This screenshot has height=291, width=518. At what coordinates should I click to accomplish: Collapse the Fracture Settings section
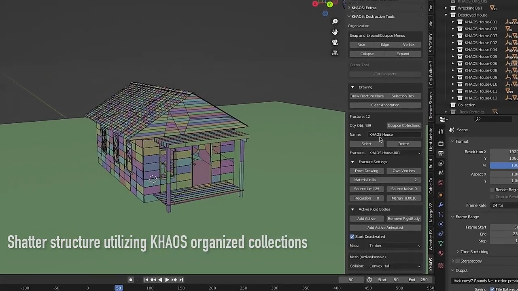coord(352,162)
